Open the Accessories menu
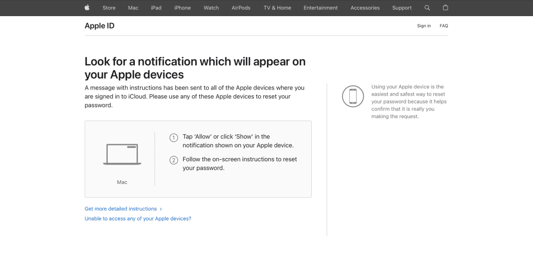533x267 pixels. [365, 8]
